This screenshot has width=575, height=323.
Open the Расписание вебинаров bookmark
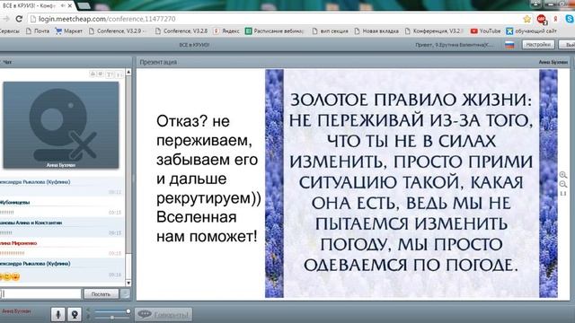(275, 31)
